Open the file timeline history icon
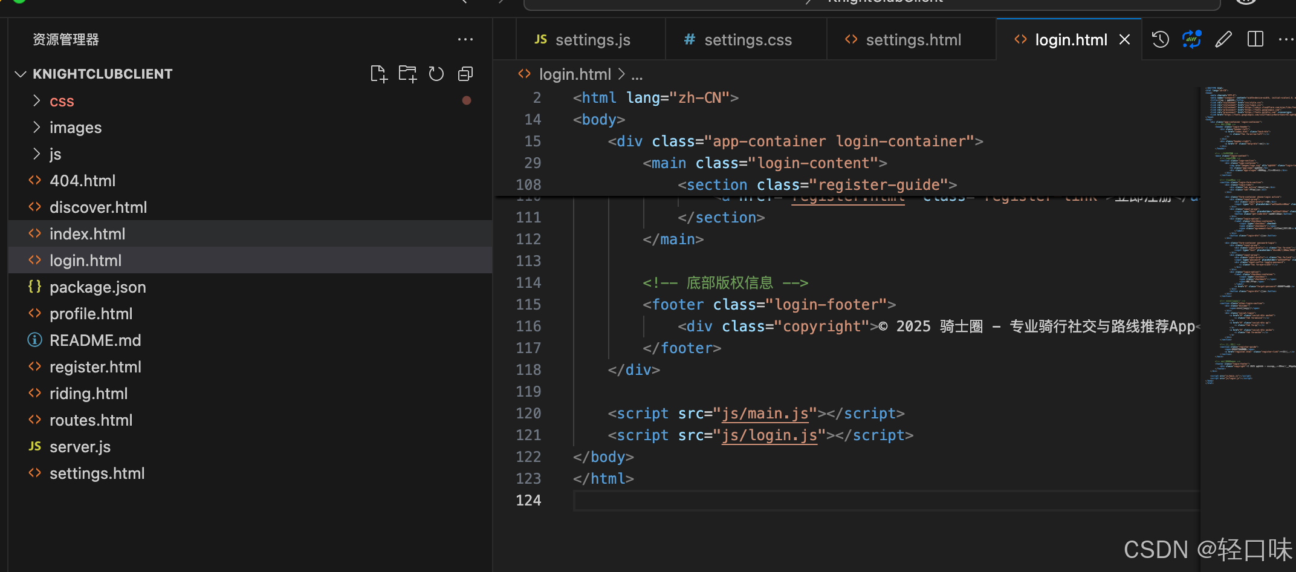This screenshot has width=1296, height=572. click(1160, 40)
